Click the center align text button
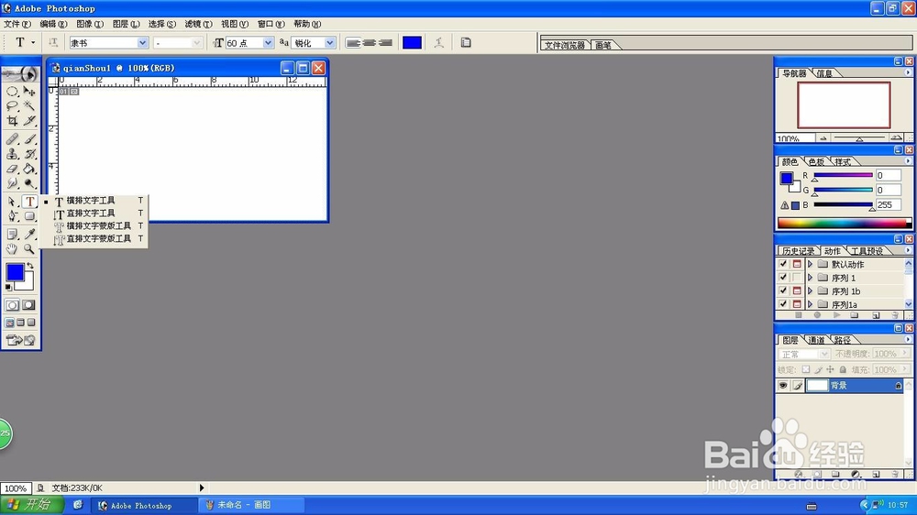The width and height of the screenshot is (917, 515). pos(369,43)
